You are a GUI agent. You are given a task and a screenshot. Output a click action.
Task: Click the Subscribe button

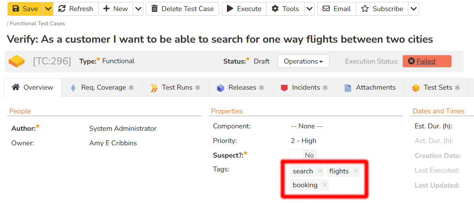[x=382, y=9]
